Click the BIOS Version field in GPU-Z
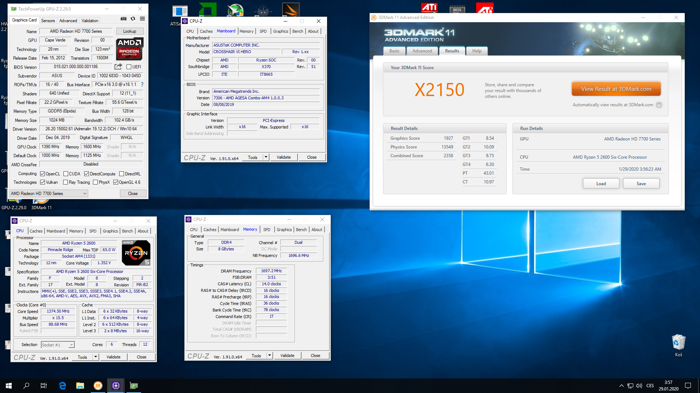Screen dimensions: 700x393 click(x=76, y=67)
